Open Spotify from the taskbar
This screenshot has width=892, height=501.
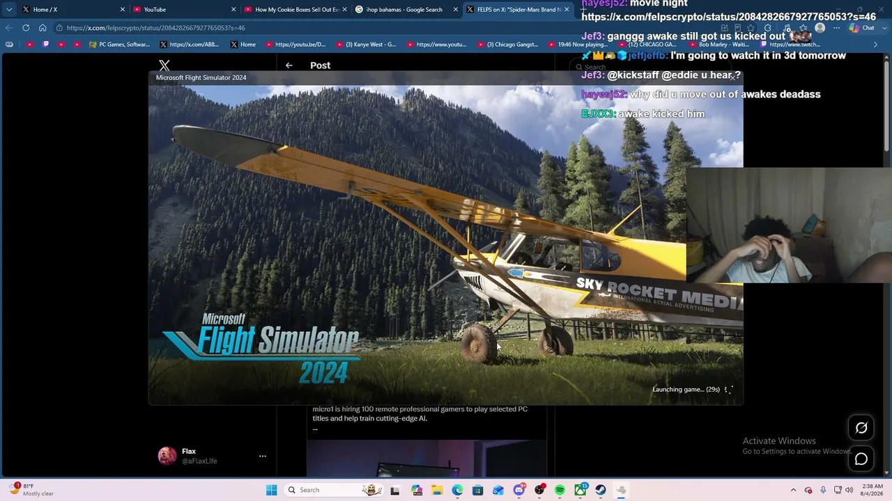(x=560, y=490)
